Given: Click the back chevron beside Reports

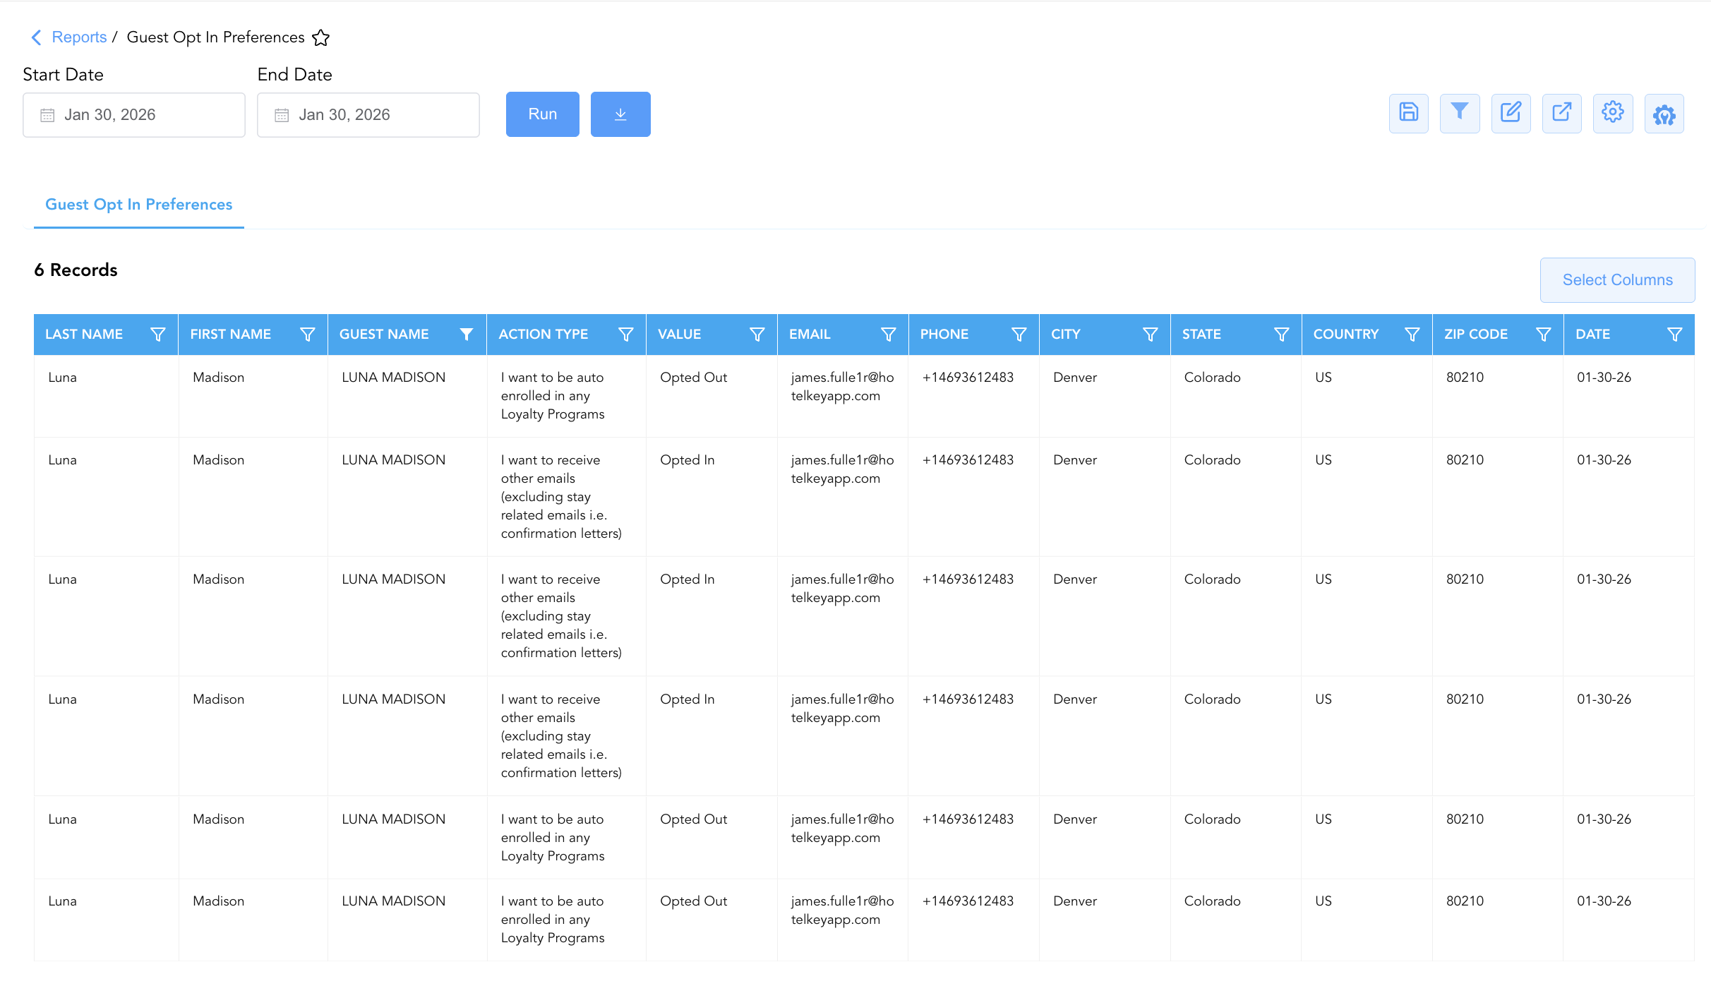Looking at the screenshot, I should pyautogui.click(x=37, y=37).
